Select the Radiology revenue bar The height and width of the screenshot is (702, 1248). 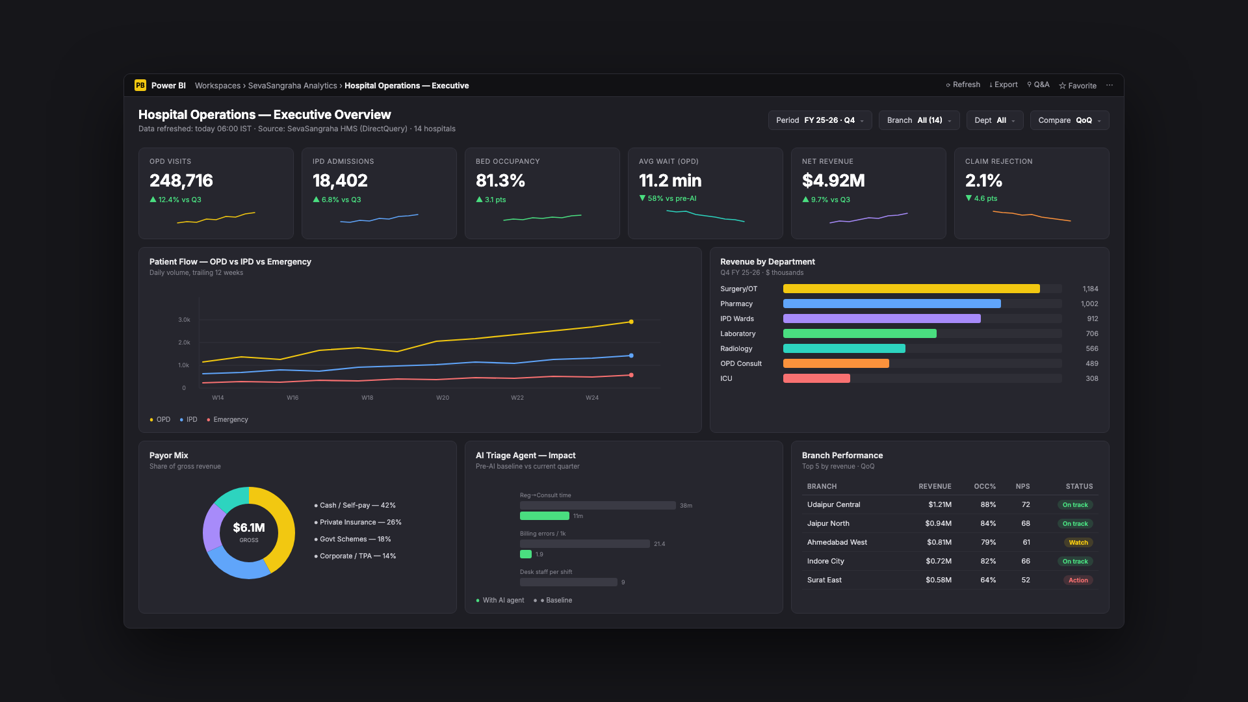pos(844,348)
